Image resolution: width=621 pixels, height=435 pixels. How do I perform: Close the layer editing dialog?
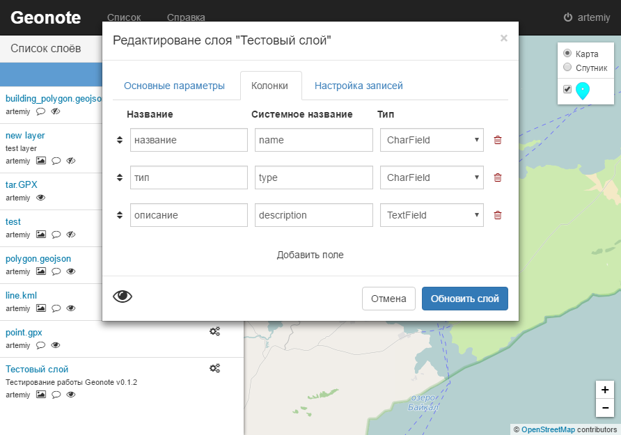504,38
